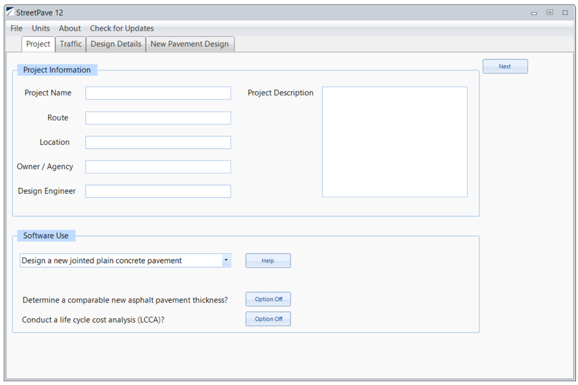Open the Units menu
The width and height of the screenshot is (578, 385).
coord(41,28)
